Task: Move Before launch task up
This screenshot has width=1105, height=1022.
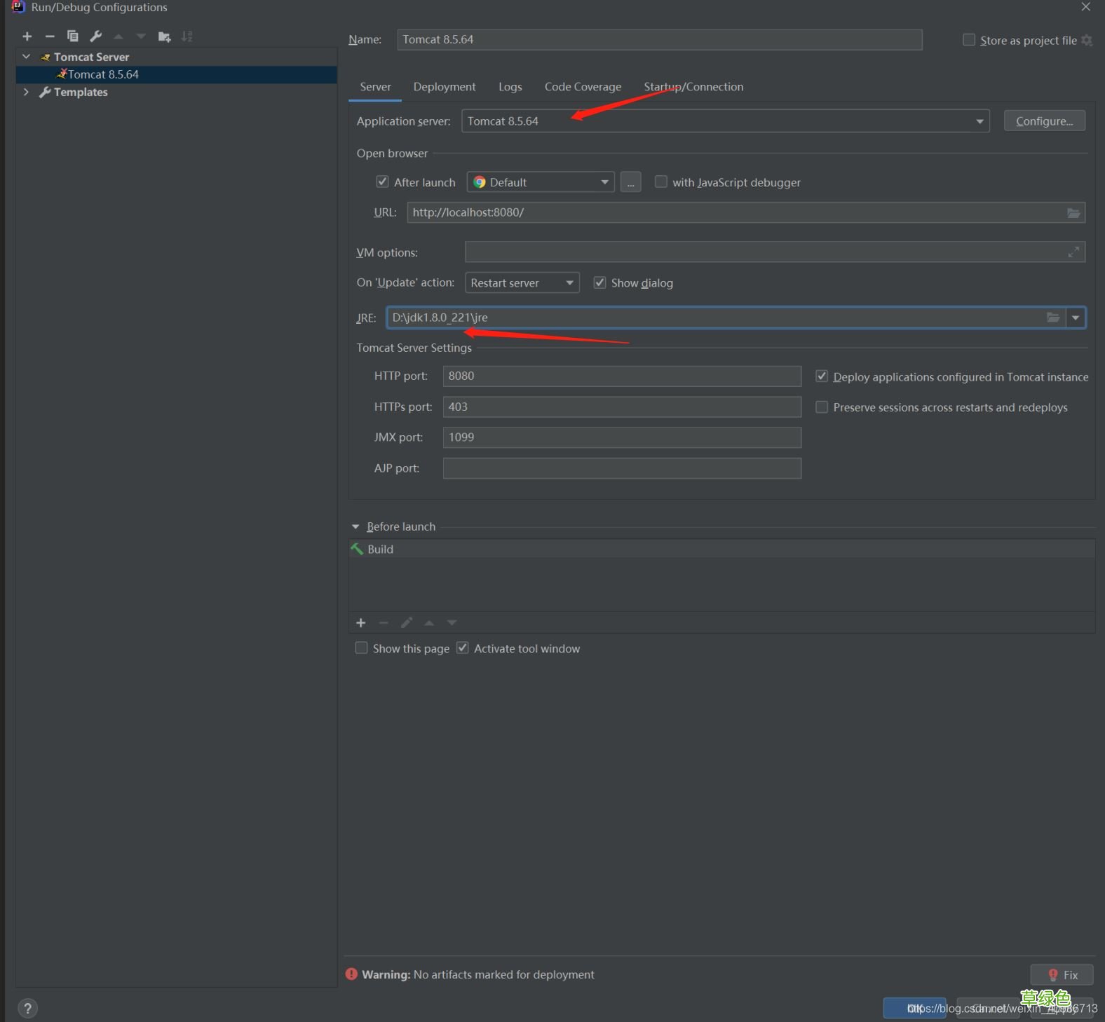Action: (429, 622)
